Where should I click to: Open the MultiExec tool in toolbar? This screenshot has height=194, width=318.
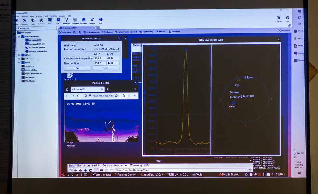66,21
